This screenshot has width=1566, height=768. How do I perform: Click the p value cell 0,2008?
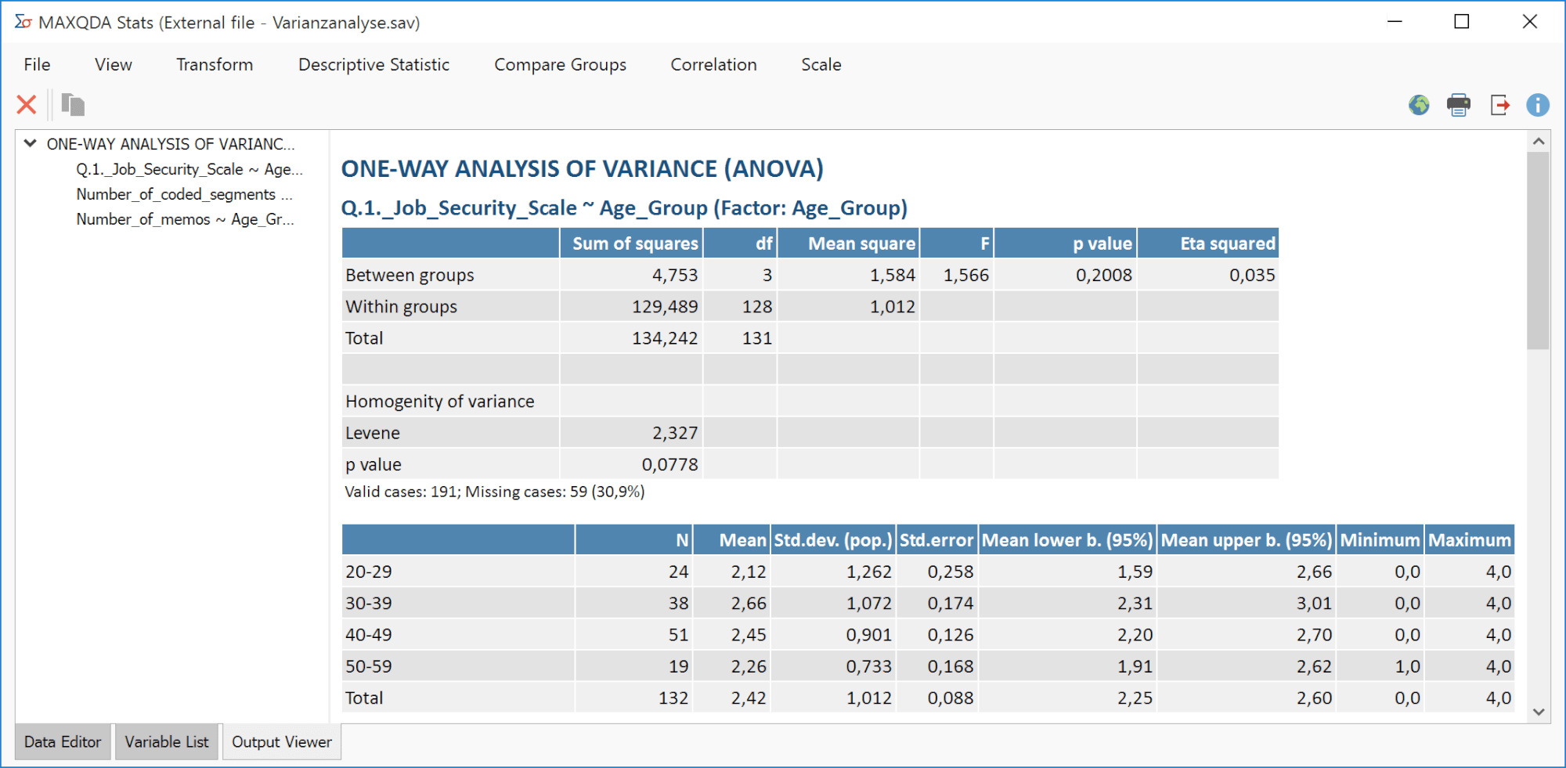coord(1103,275)
